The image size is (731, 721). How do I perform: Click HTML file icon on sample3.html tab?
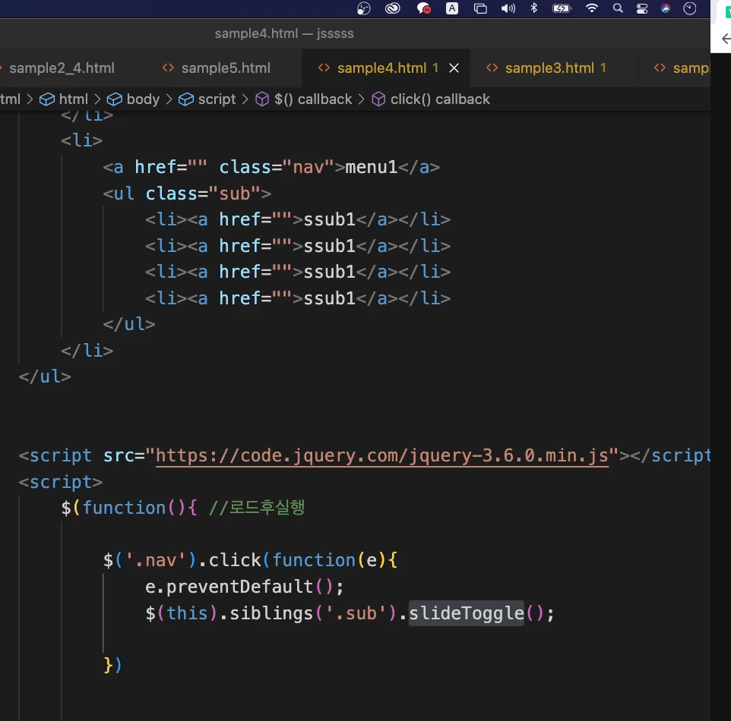tap(492, 68)
